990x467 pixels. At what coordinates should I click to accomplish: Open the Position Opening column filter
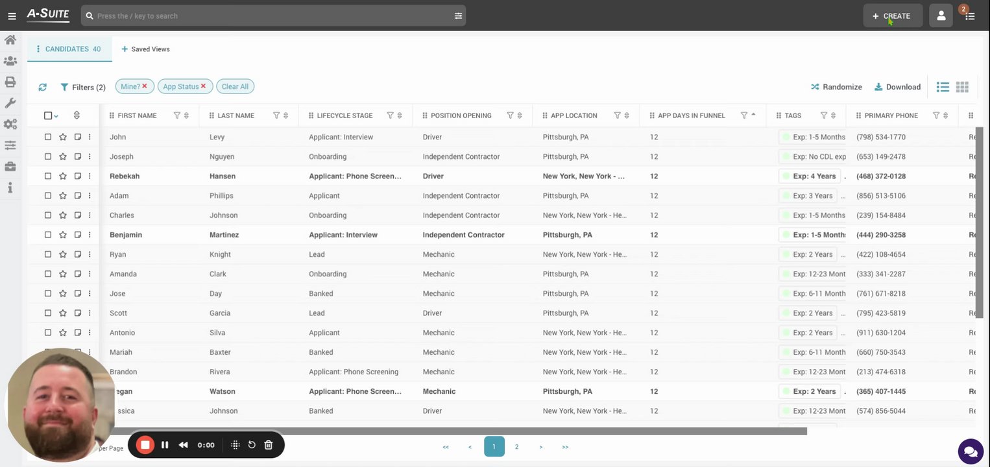tap(510, 115)
